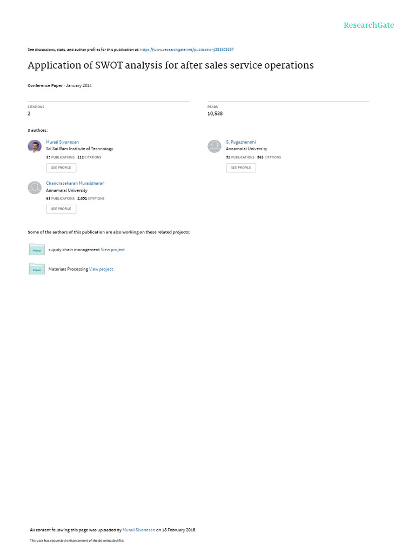
Task: Click See Profile under Chandrasekaran Muralidharan
Action: tap(61, 209)
